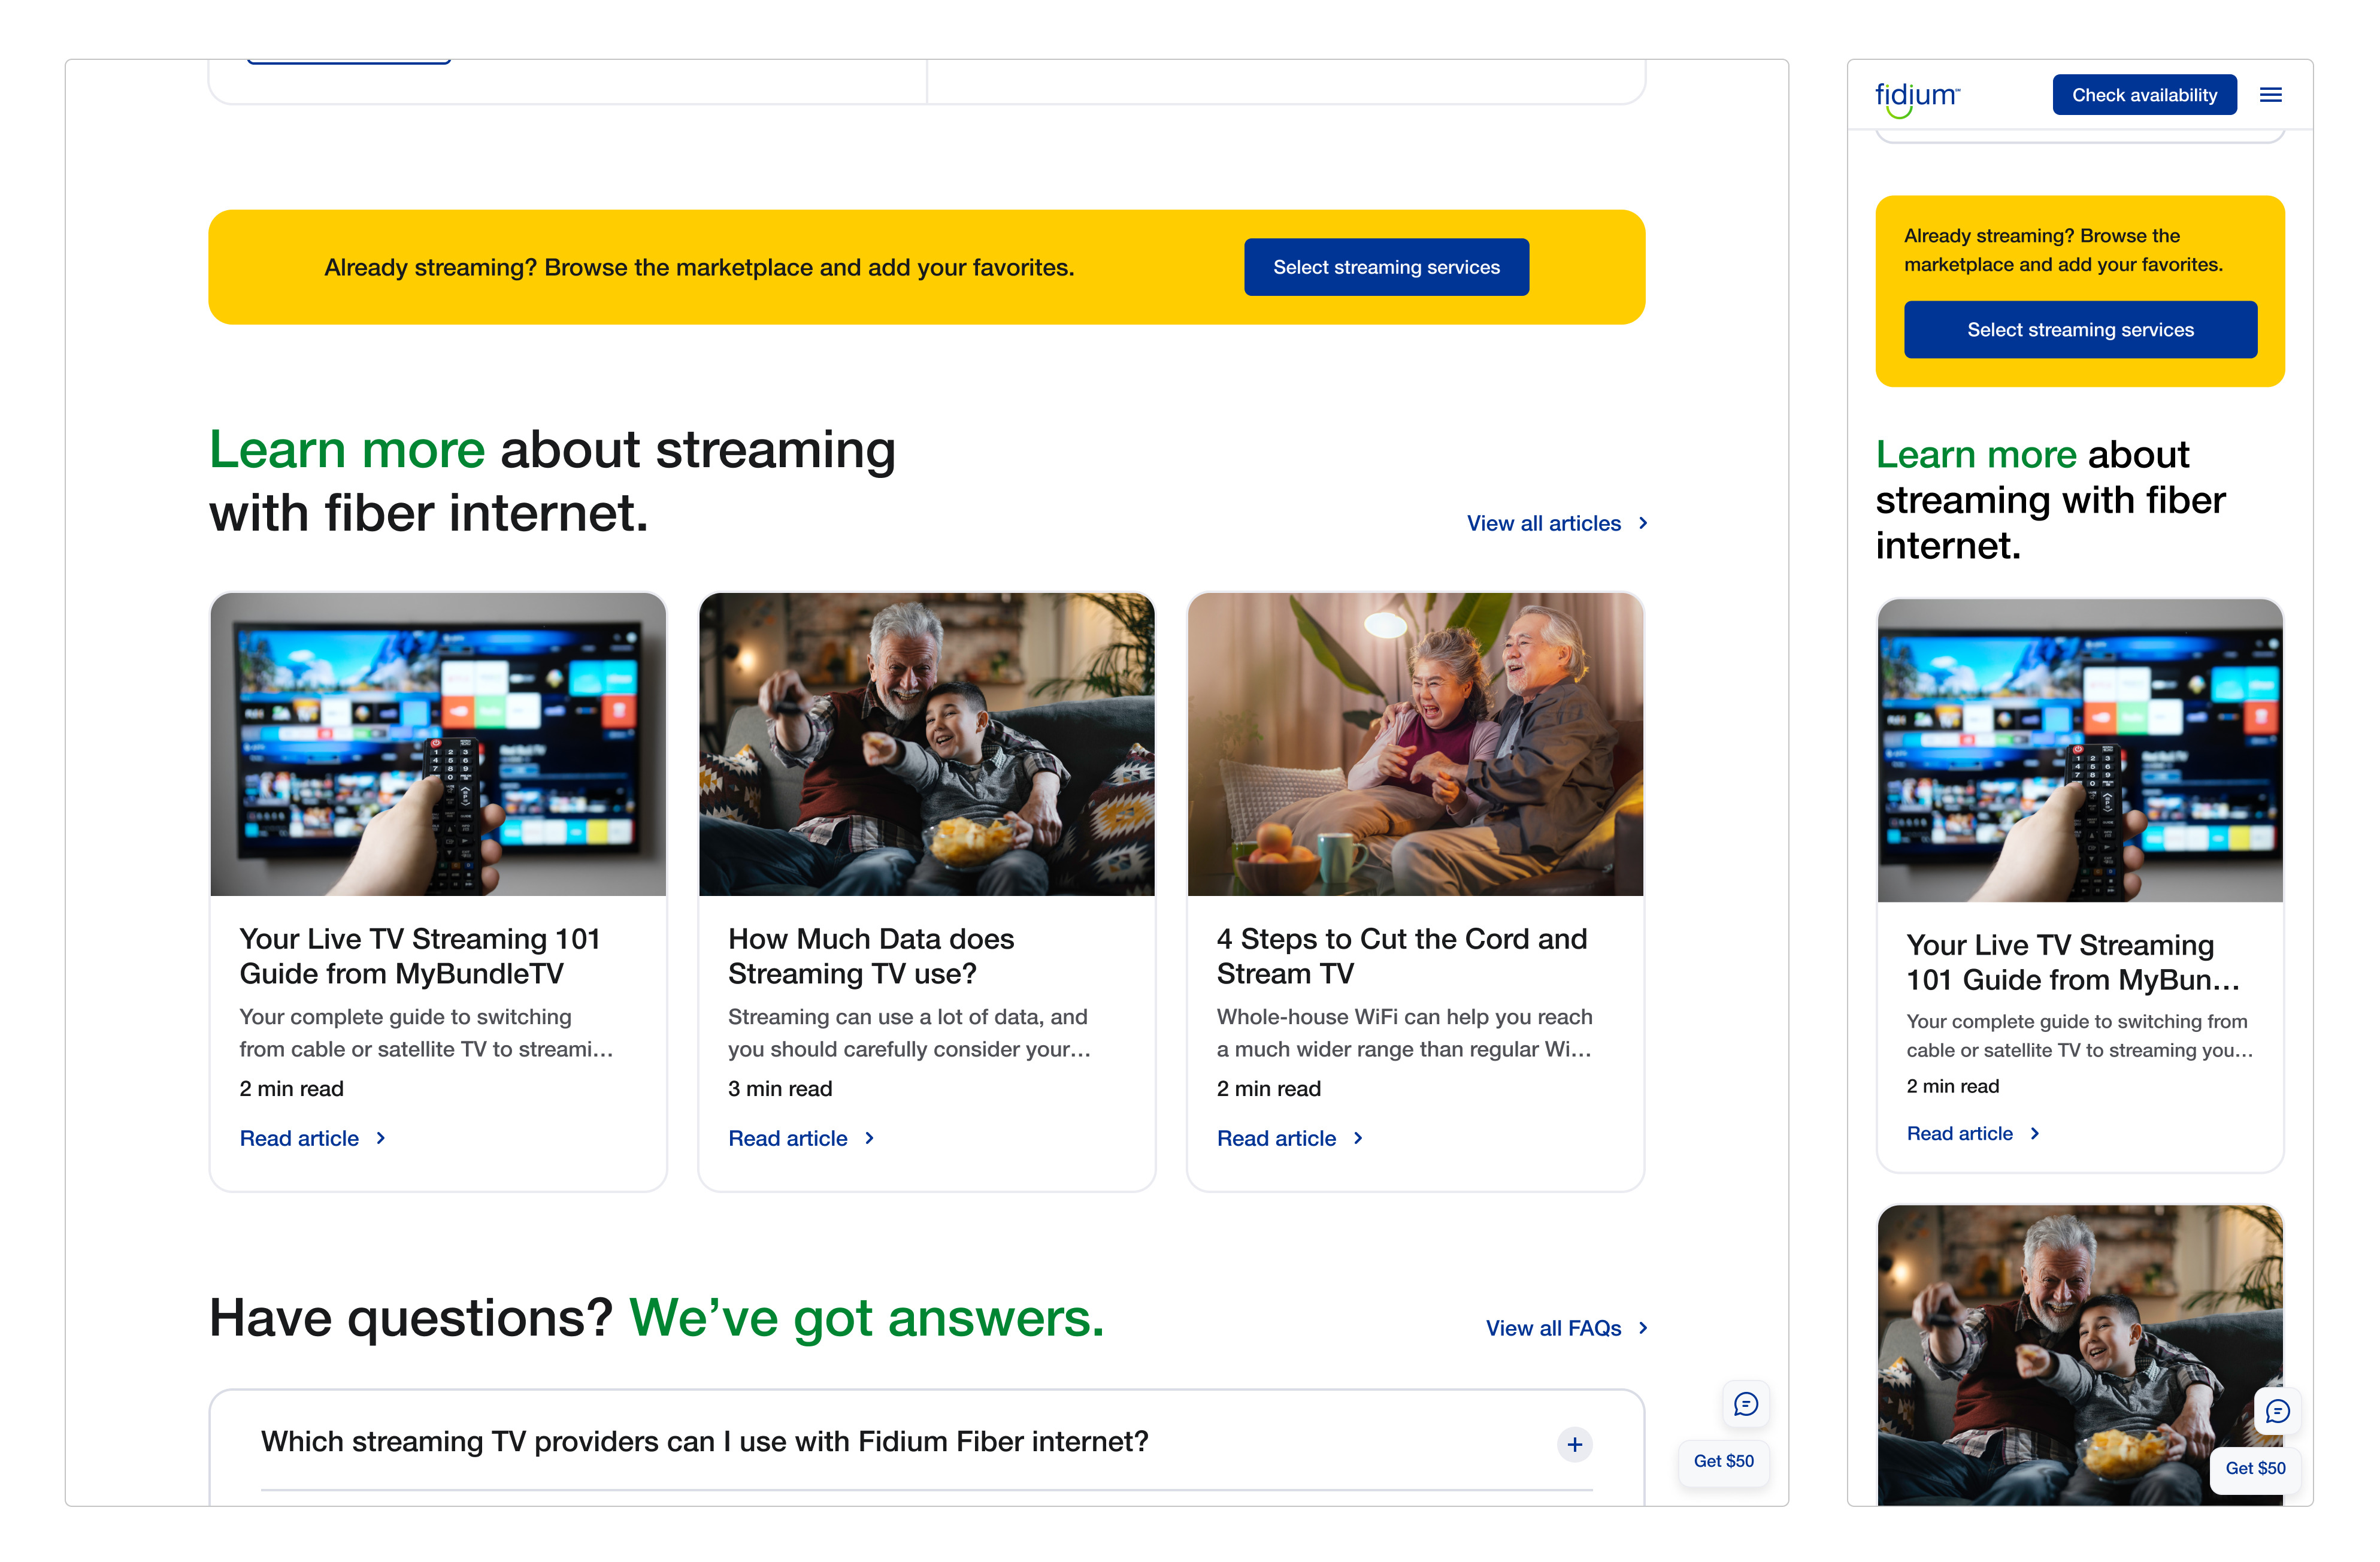This screenshot has width=2380, height=1562.
Task: Click Select streaming services in desktop banner
Action: tap(1386, 267)
